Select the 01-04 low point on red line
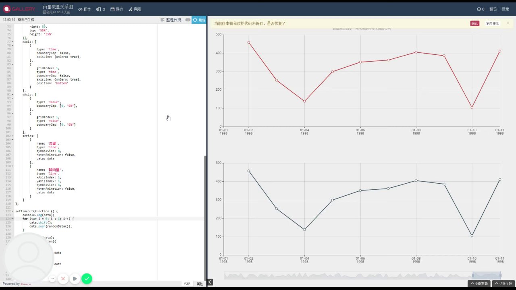Screen dimensions: 516x290 (x=304, y=101)
